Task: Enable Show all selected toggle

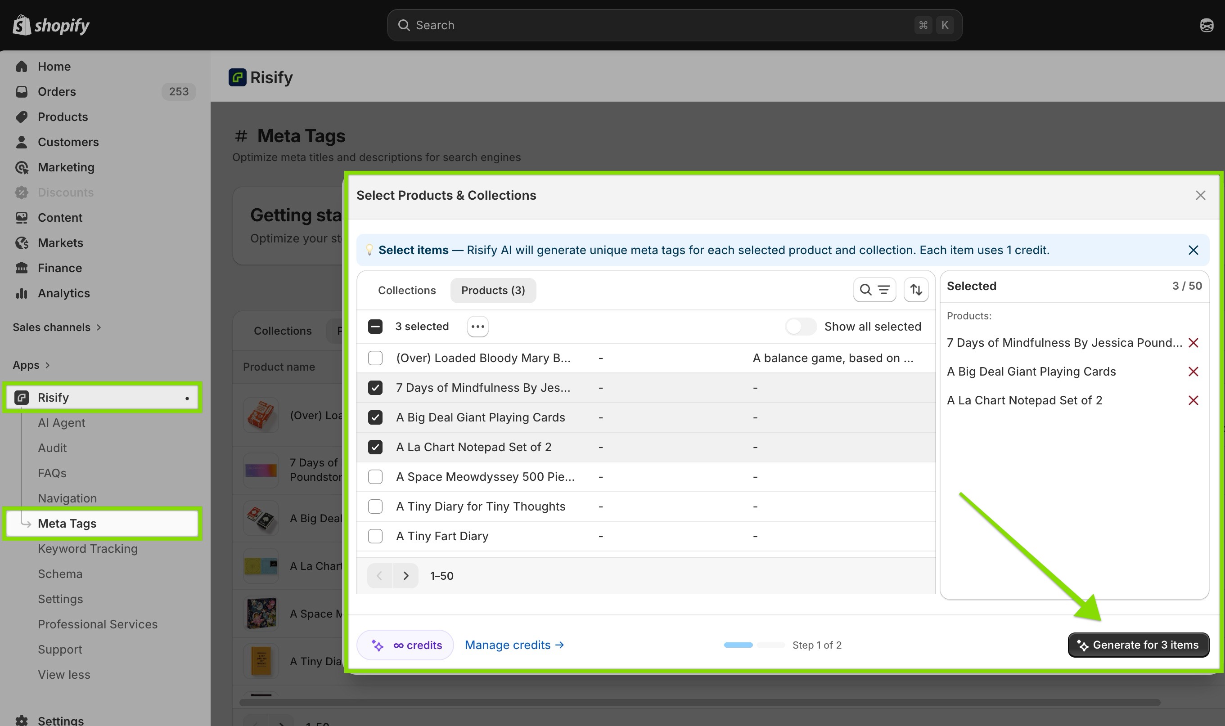Action: pos(801,326)
